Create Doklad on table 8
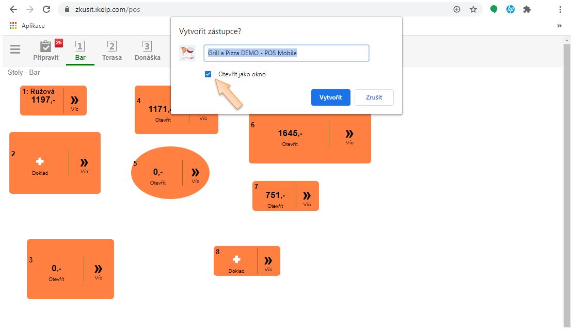The width and height of the screenshot is (574, 331). 236,264
